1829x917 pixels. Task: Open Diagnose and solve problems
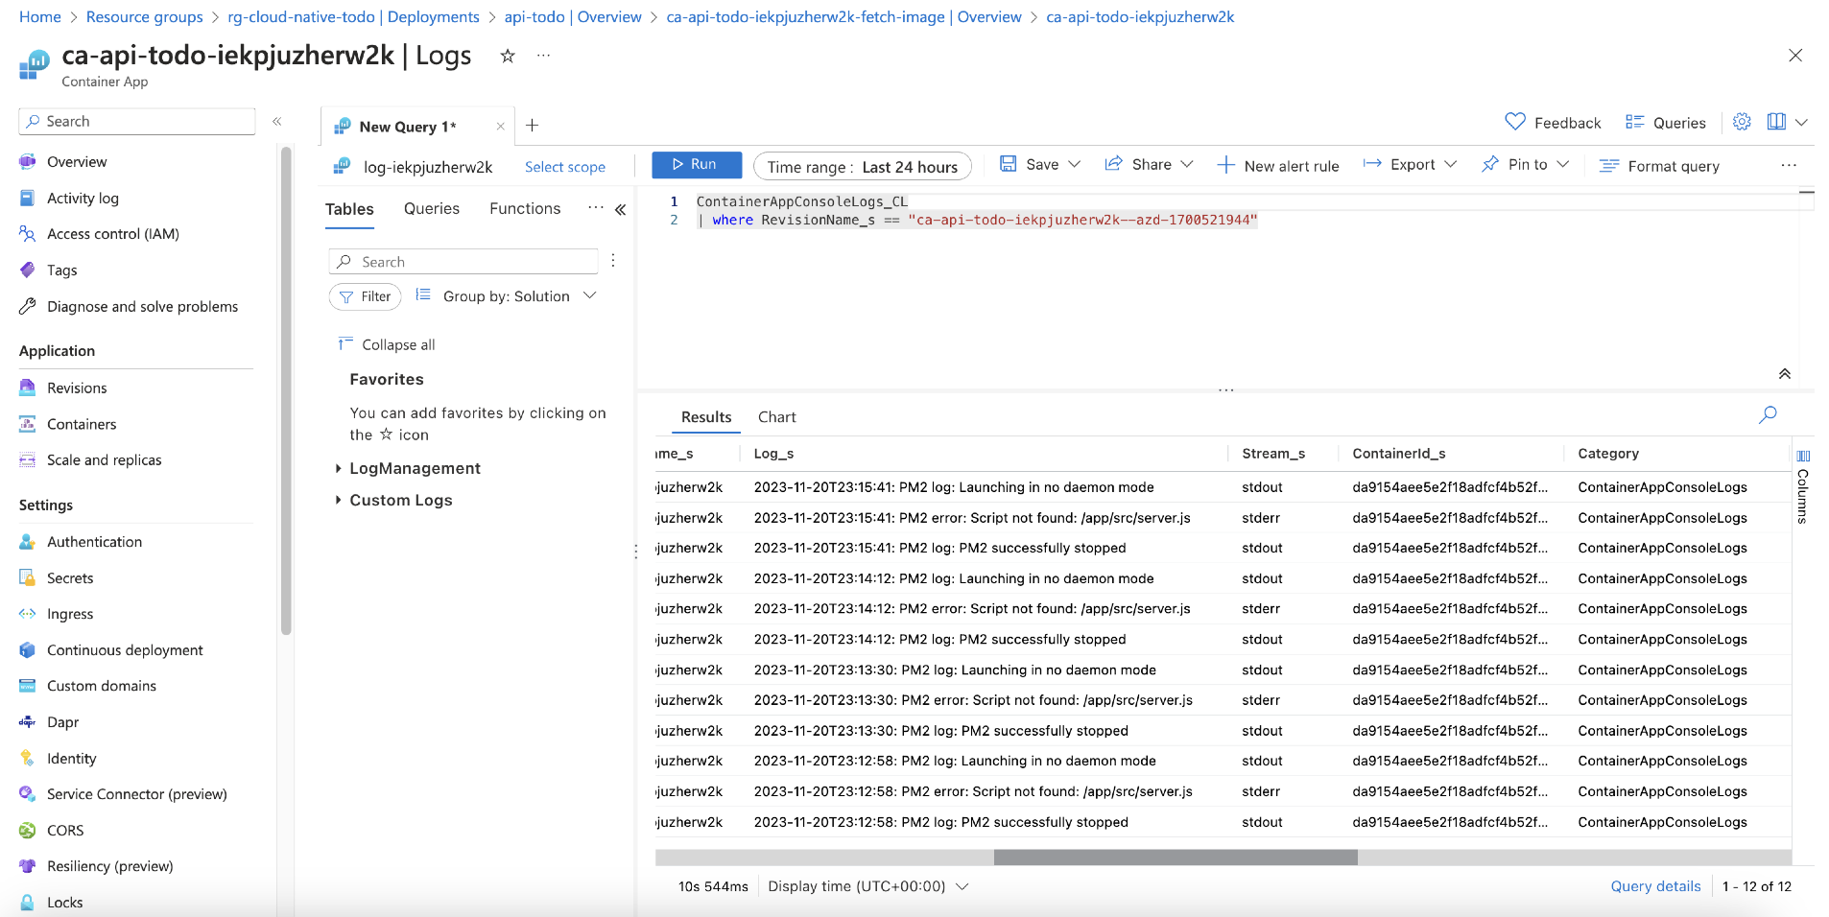point(142,307)
